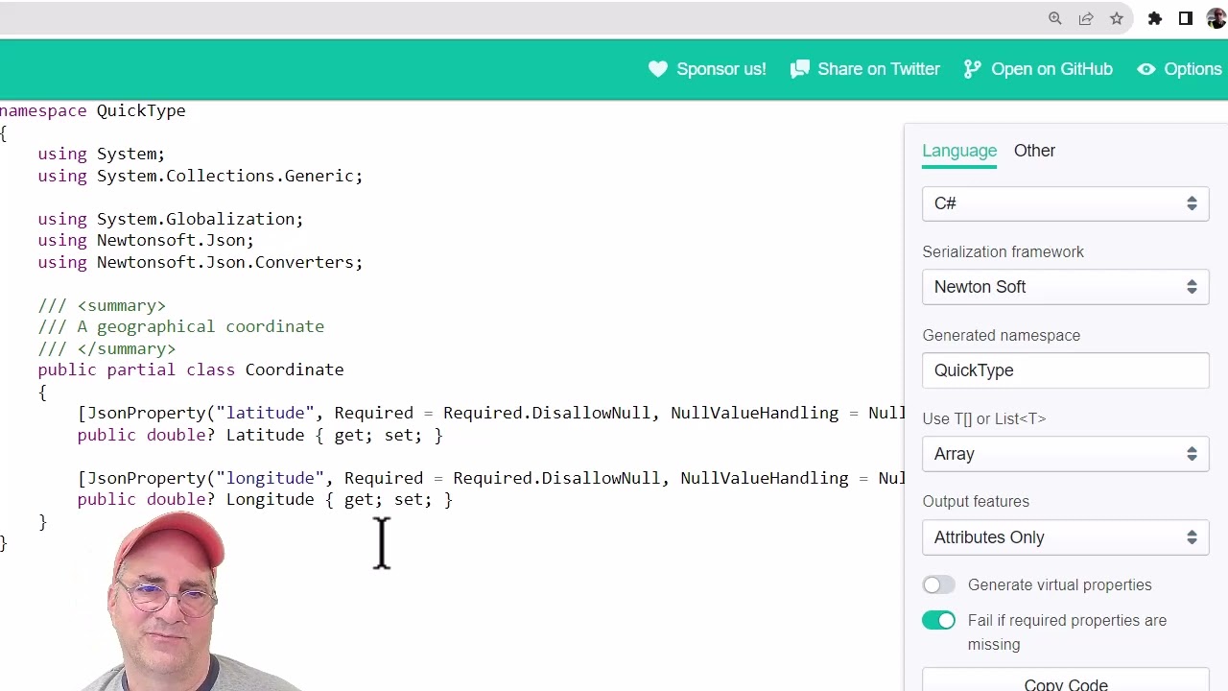Click the browser zoom magnifier icon
This screenshot has height=691, width=1228.
click(x=1055, y=18)
